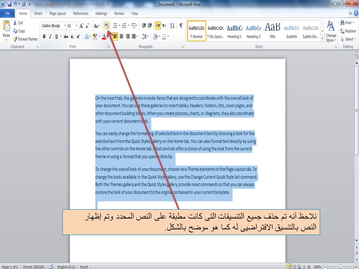
Task: Open the Calibri (Body) font name dropdown
Action: (x=65, y=26)
